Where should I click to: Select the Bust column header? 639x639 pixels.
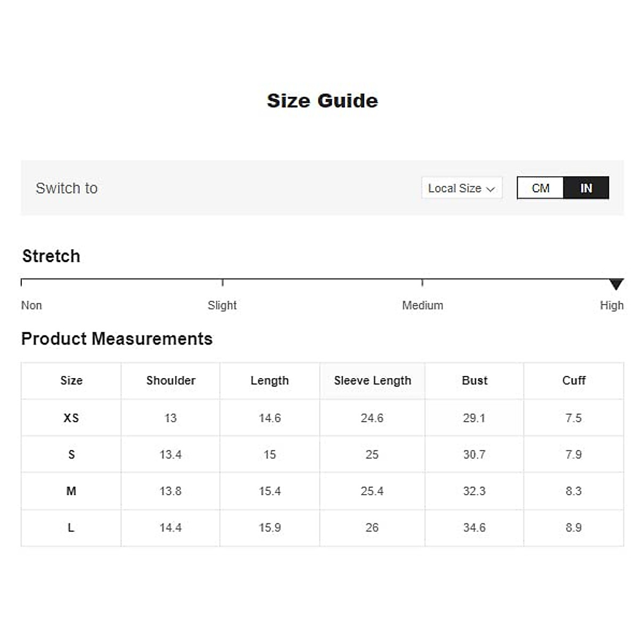click(x=474, y=381)
